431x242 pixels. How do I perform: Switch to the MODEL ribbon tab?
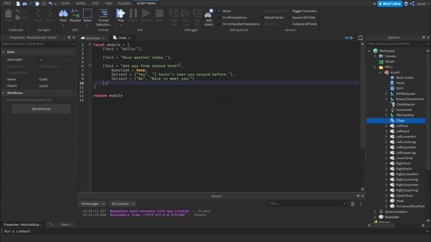(81, 3)
